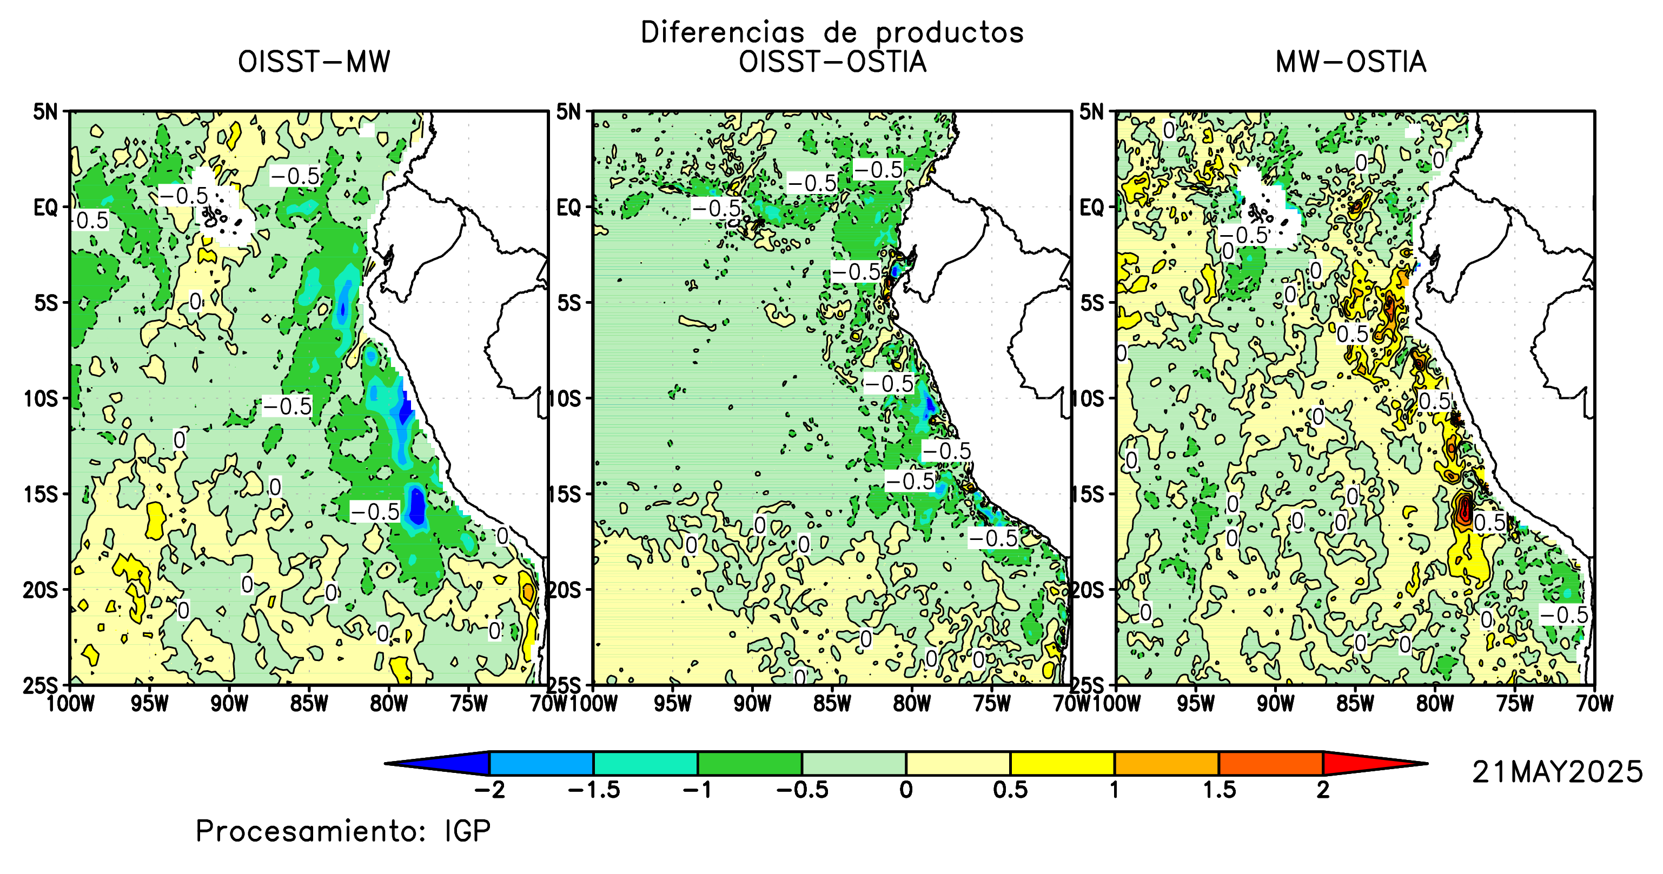
Task: Select the orange colorbar swatch between 1 and 1.5
Action: point(1167,763)
